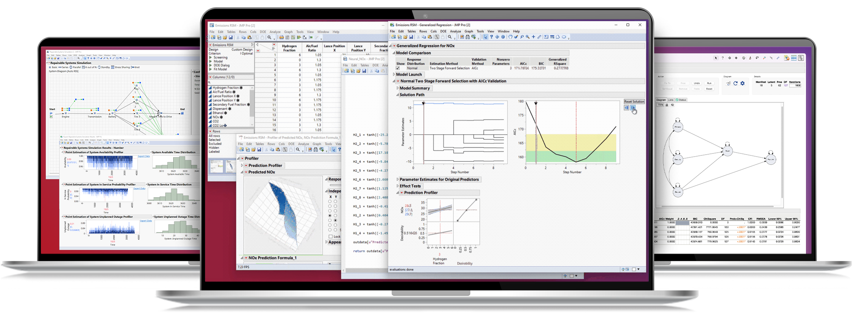
Task: Click the sliders options icon in SEM window toolbar
Action: (x=801, y=58)
